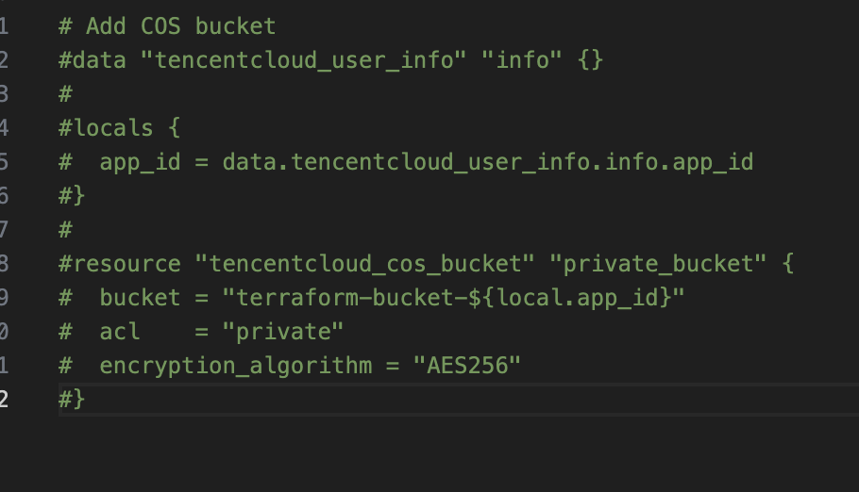Click the empty braces '{}' on data line
The height and width of the screenshot is (492, 859).
coord(591,60)
